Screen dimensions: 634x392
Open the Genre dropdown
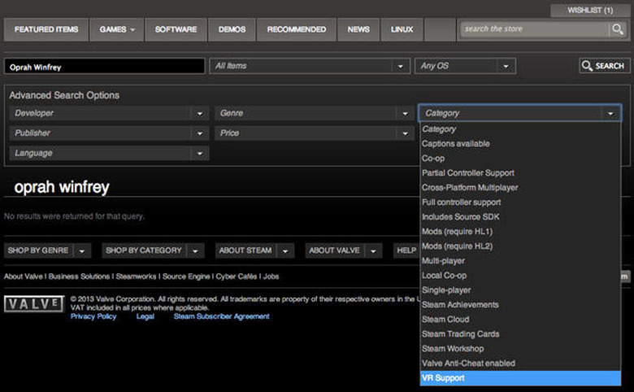click(405, 114)
